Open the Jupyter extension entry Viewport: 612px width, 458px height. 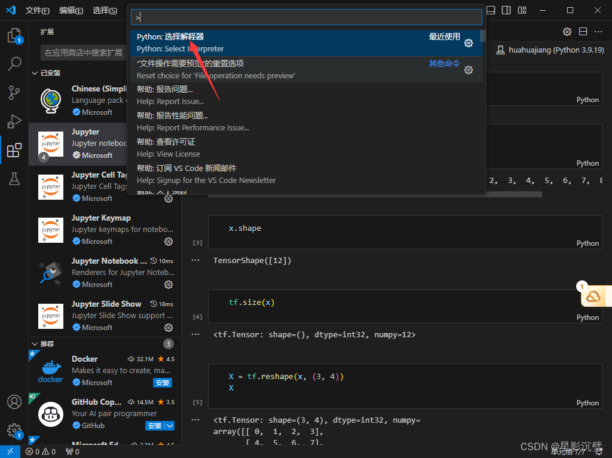[78, 143]
